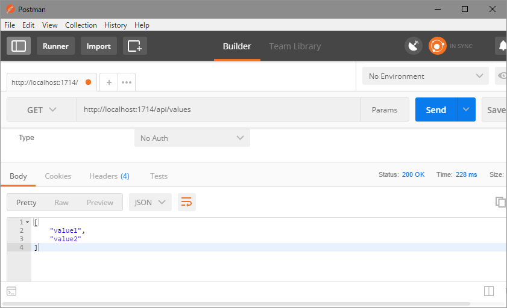Viewport: 507px width, 308px height.
Task: Open the No Environment dropdown
Action: click(x=425, y=76)
